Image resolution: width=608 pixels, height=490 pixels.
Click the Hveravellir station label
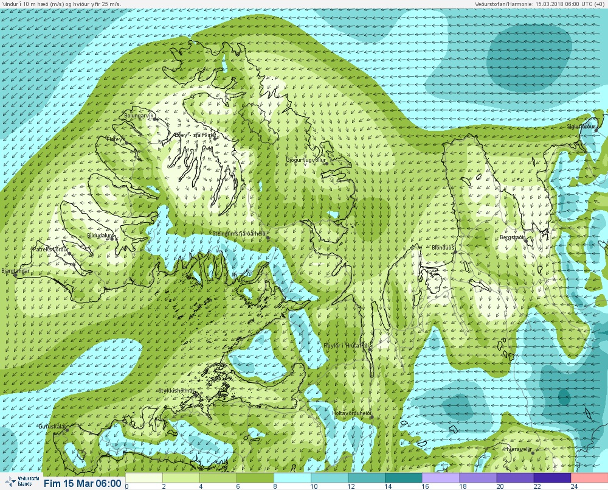[517, 449]
